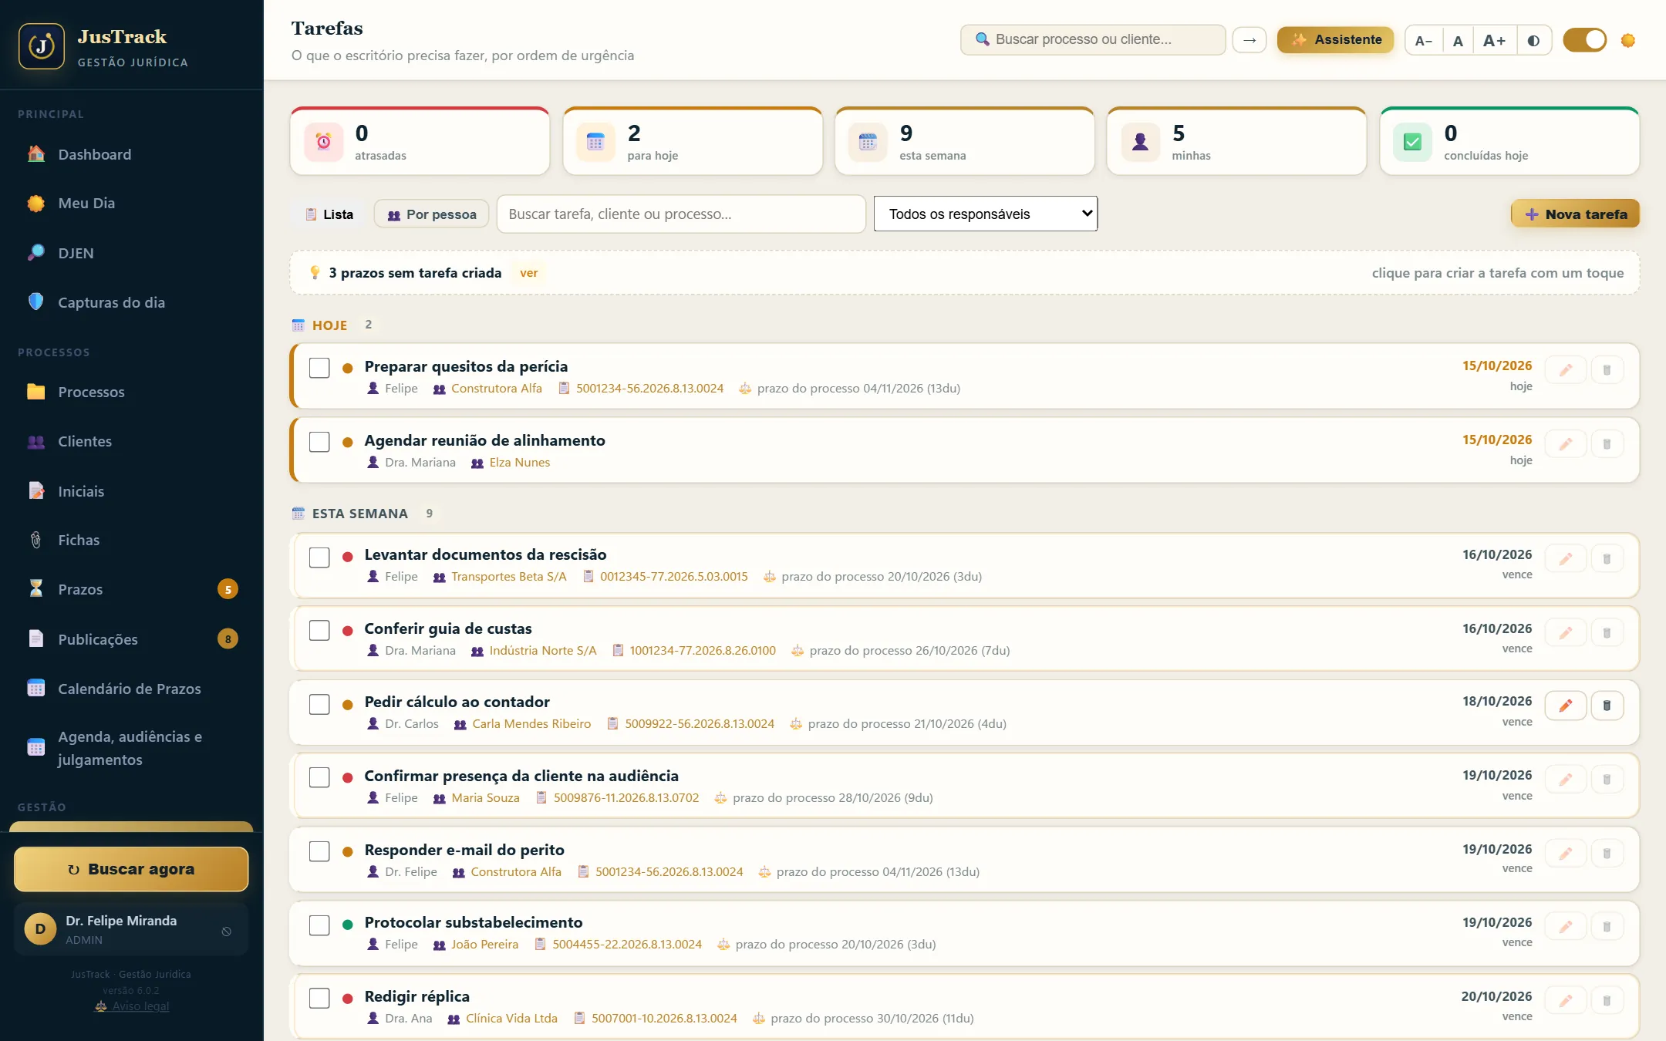The width and height of the screenshot is (1666, 1041).
Task: Click the contrast half-circle icon
Action: (x=1533, y=40)
